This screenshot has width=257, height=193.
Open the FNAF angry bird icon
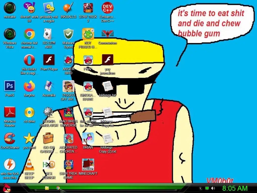point(88,60)
